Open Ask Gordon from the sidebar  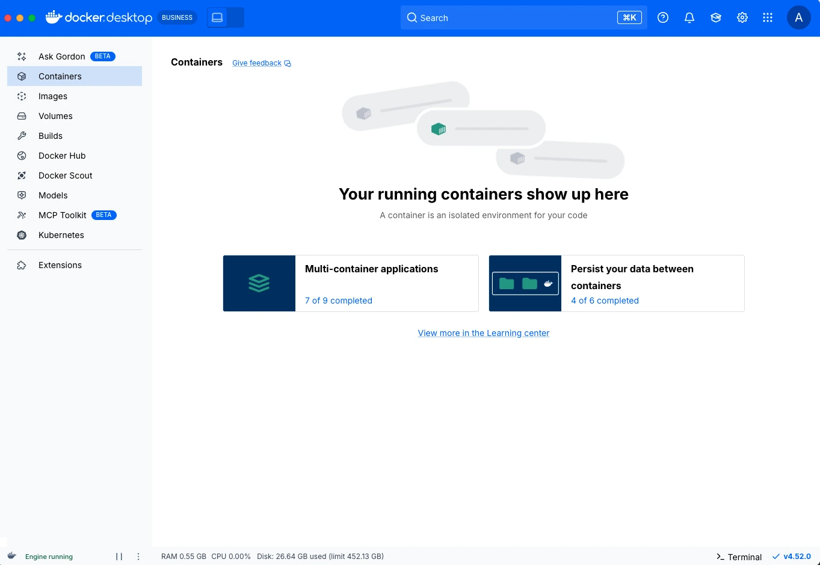point(62,56)
